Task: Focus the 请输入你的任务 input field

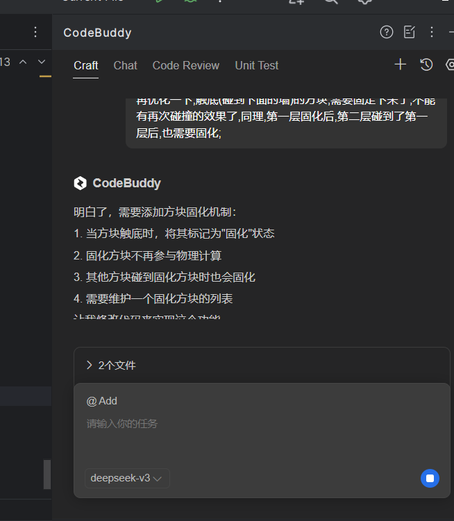Action: coord(262,424)
